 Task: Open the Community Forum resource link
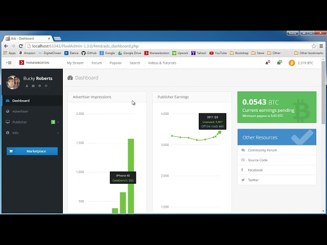point(277,150)
